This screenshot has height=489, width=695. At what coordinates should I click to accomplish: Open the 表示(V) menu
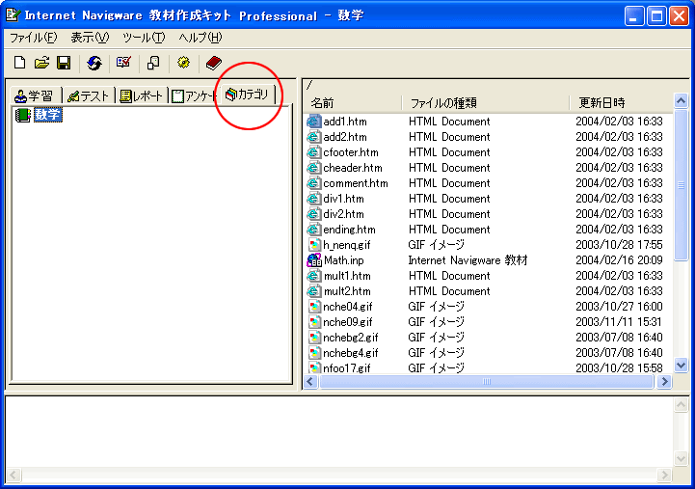point(90,38)
